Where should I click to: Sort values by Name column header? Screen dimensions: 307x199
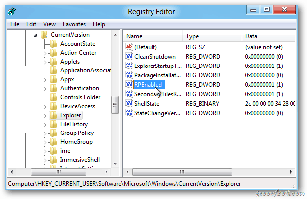(153, 36)
